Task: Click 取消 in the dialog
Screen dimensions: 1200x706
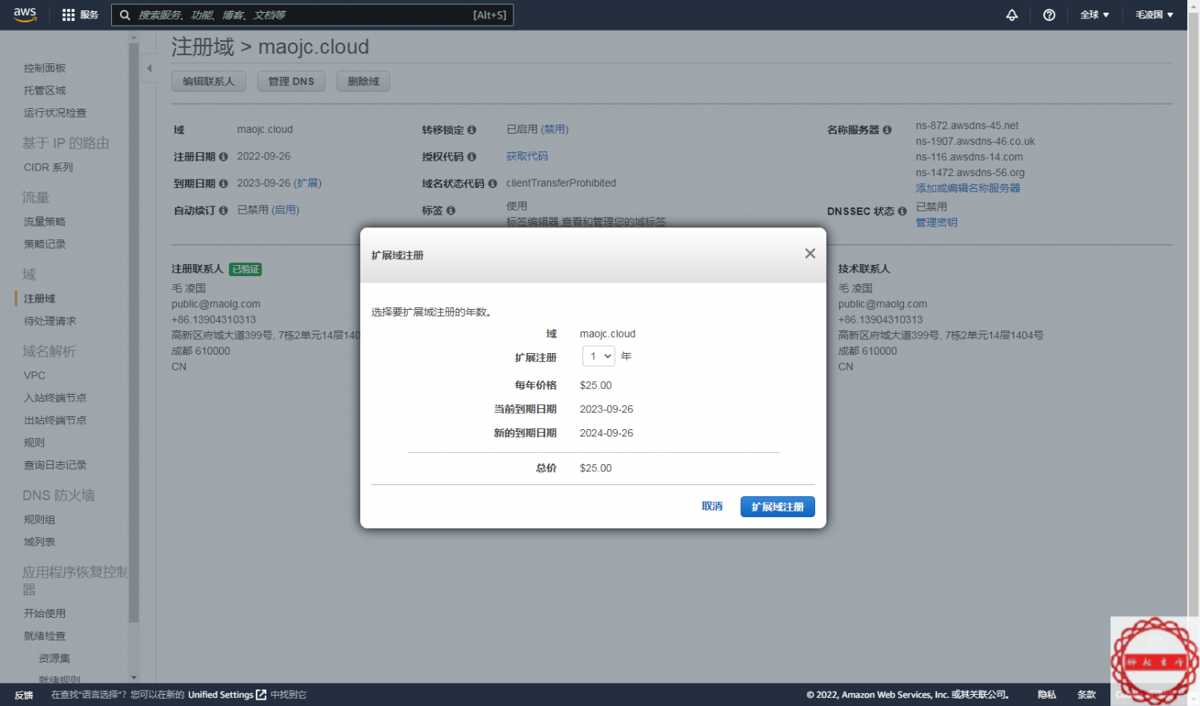Action: [712, 507]
